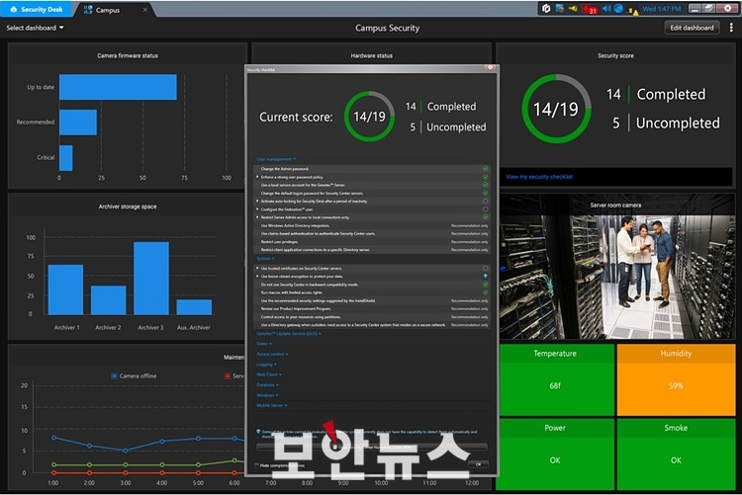Click green check for Restrict Server Admin access
The image size is (742, 495).
485,217
